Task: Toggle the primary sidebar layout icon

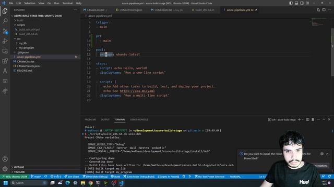Action: tap(291, 3)
